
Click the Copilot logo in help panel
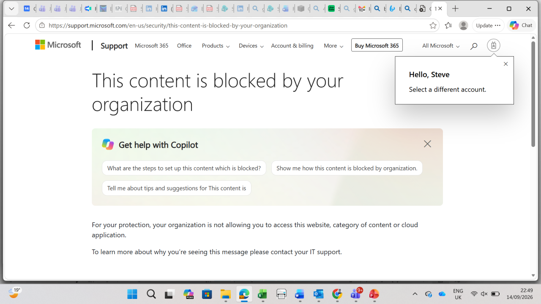[x=108, y=144]
